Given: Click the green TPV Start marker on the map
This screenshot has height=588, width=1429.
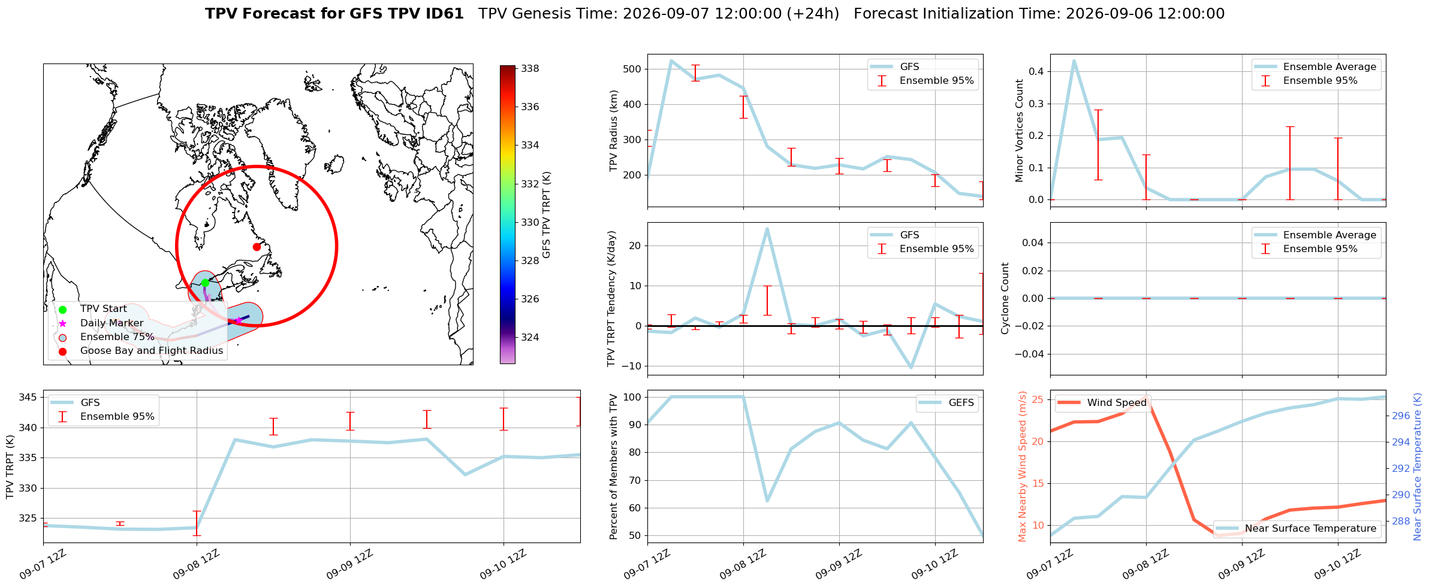Looking at the screenshot, I should pyautogui.click(x=205, y=283).
